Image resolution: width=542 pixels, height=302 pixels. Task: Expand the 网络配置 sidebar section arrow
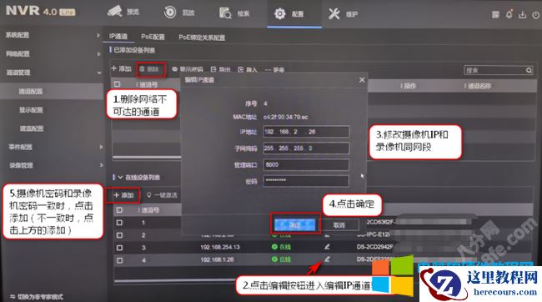[x=98, y=54]
